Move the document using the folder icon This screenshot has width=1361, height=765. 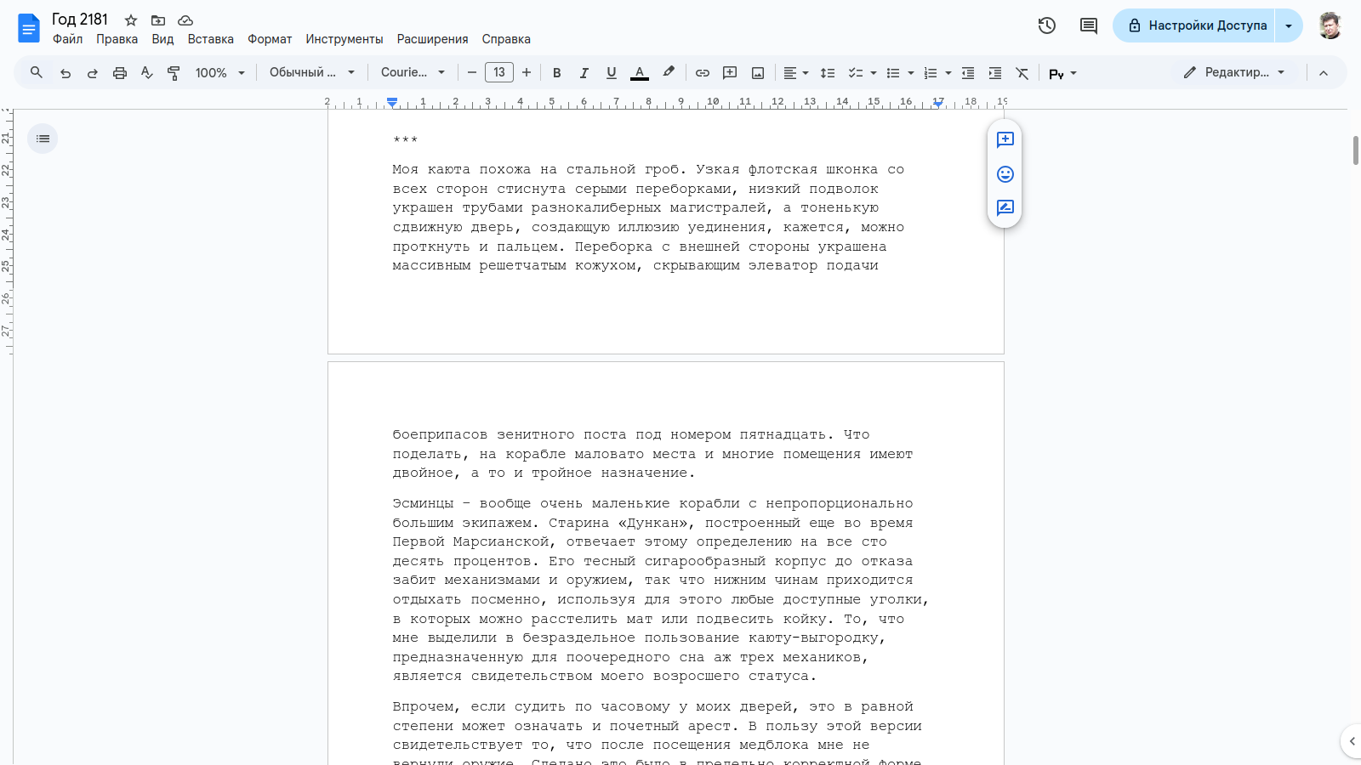158,20
